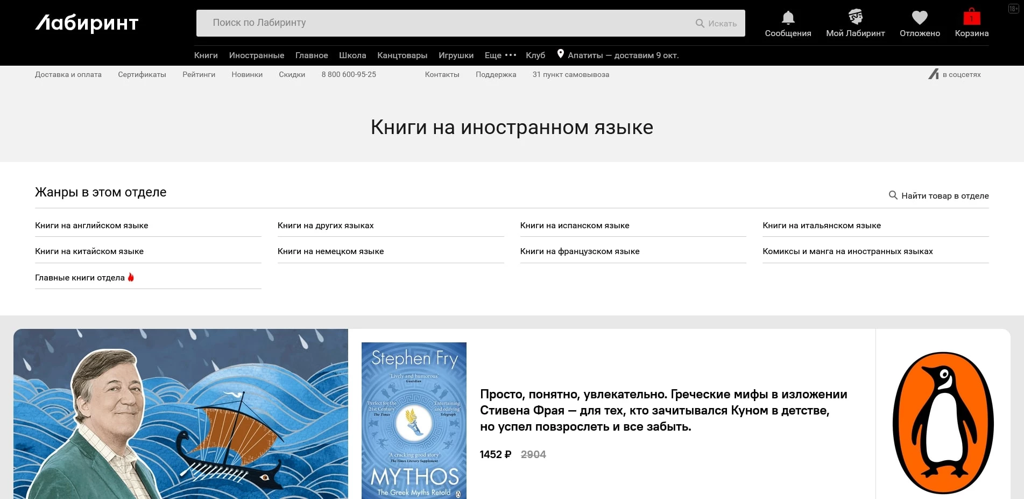
Task: Open deferred items via the Отложено heart icon
Action: tap(920, 17)
